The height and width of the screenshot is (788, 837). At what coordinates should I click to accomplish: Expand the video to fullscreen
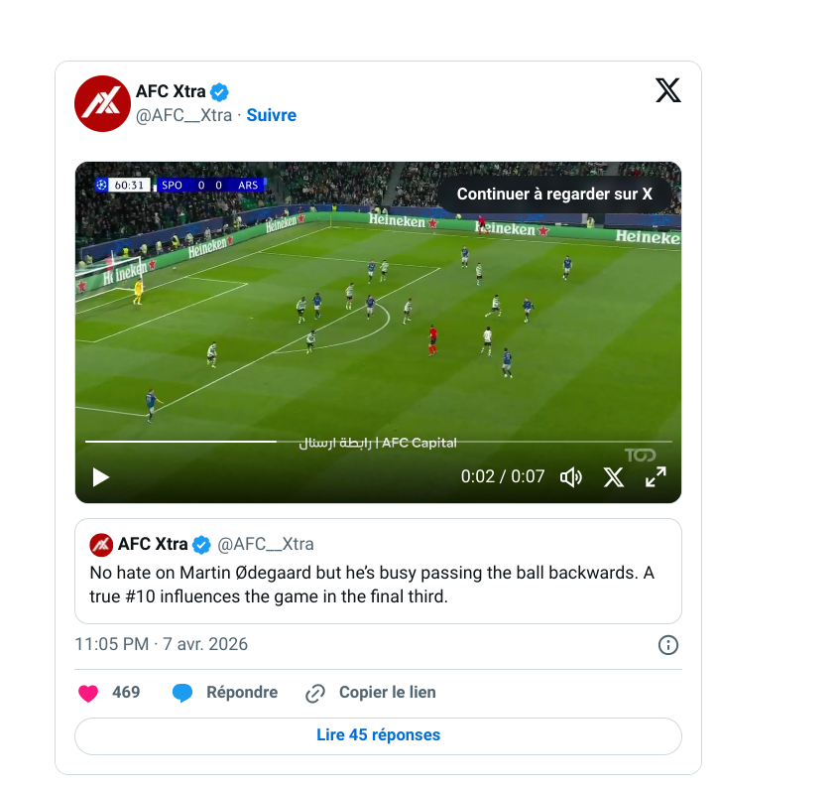tap(656, 477)
